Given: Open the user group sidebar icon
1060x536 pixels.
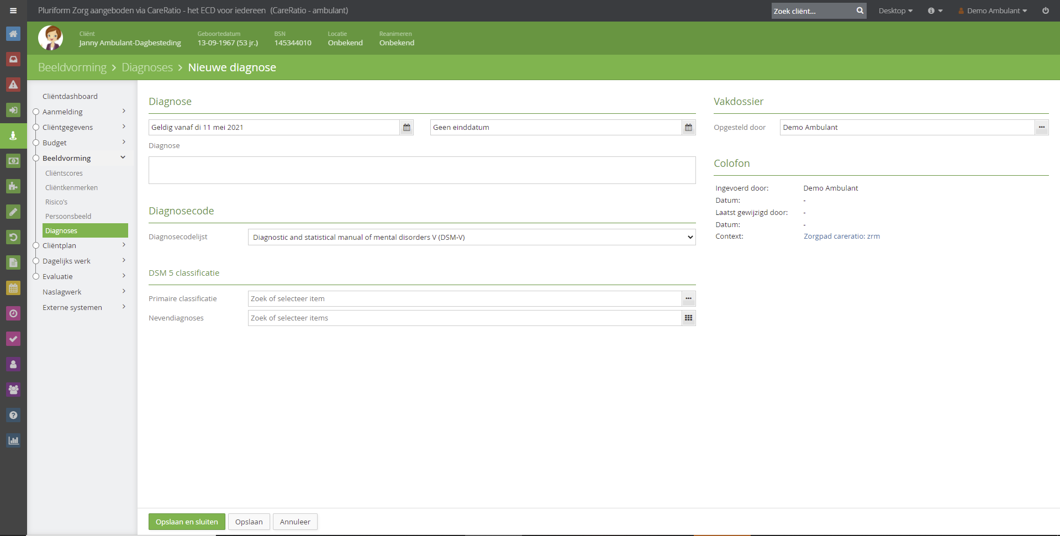Looking at the screenshot, I should point(13,390).
